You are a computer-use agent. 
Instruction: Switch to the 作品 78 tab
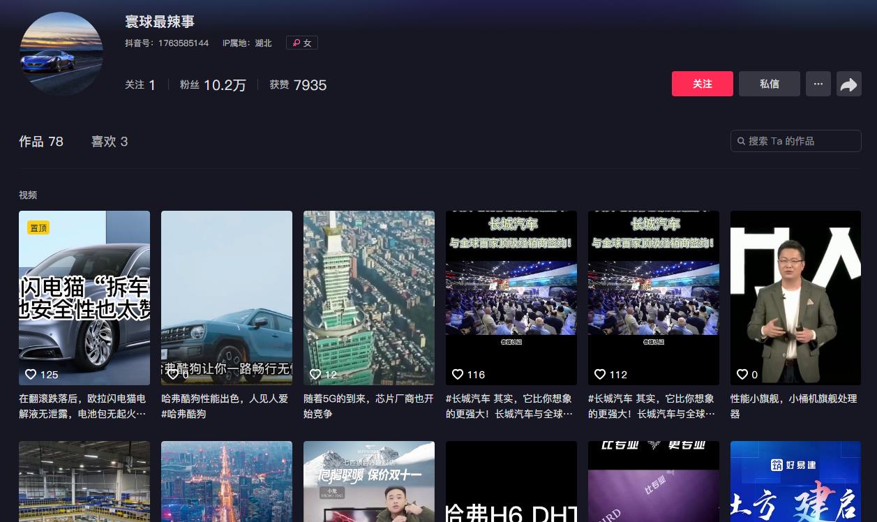pyautogui.click(x=41, y=141)
